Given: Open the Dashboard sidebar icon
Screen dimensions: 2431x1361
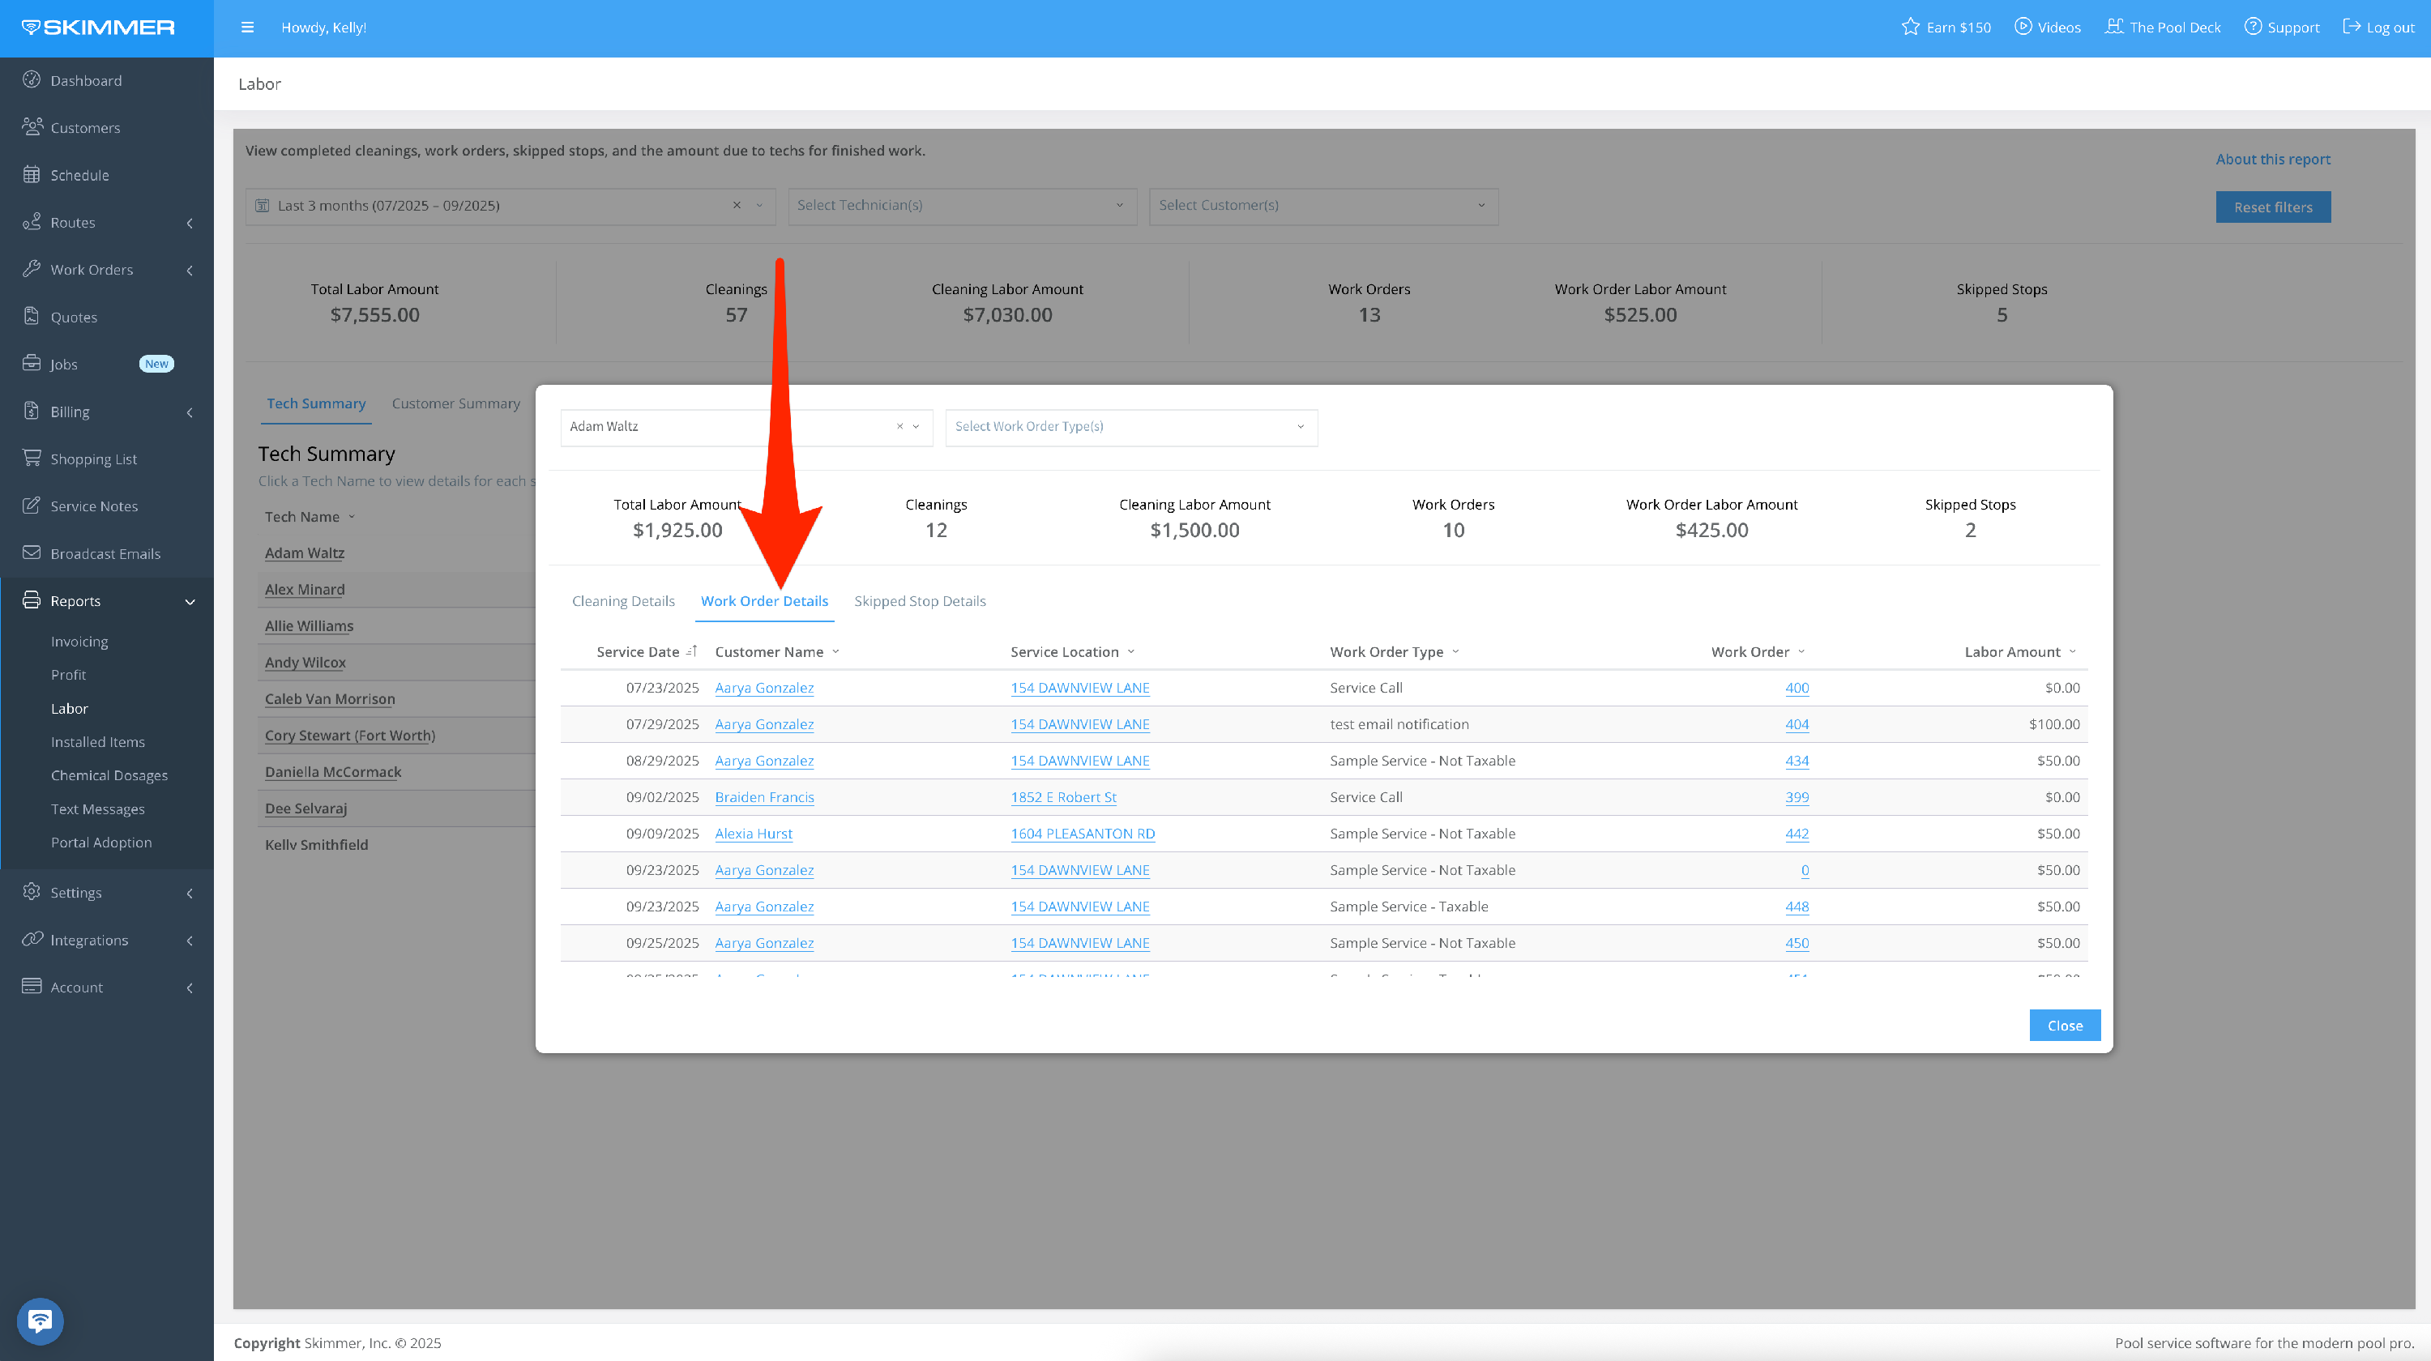Looking at the screenshot, I should pyautogui.click(x=31, y=80).
